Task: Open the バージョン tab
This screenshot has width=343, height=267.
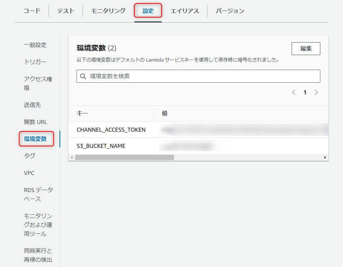Action: point(230,11)
